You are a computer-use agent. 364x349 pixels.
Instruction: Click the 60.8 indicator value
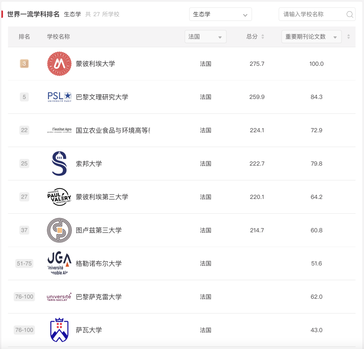click(316, 230)
